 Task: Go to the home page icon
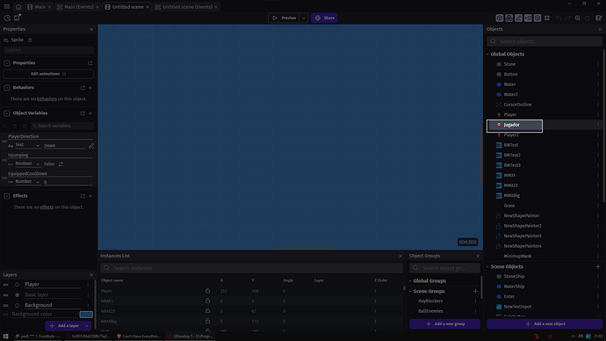(x=18, y=6)
